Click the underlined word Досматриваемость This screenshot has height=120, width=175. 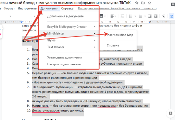46,110
